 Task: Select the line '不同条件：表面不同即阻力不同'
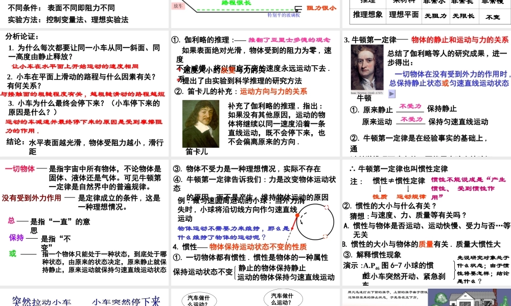pos(61,8)
